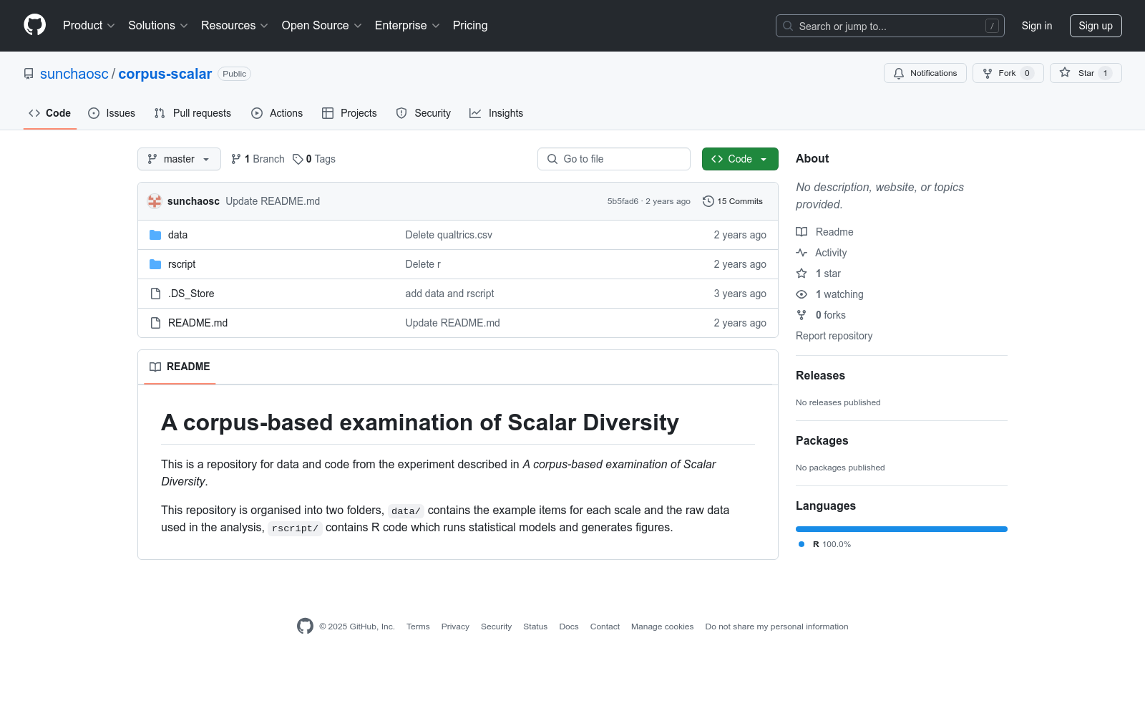The height and width of the screenshot is (716, 1145).
Task: Click the tag icon next to Tags
Action: pos(298,159)
